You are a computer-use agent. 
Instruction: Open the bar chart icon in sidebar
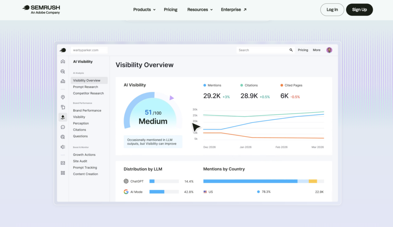tap(63, 81)
